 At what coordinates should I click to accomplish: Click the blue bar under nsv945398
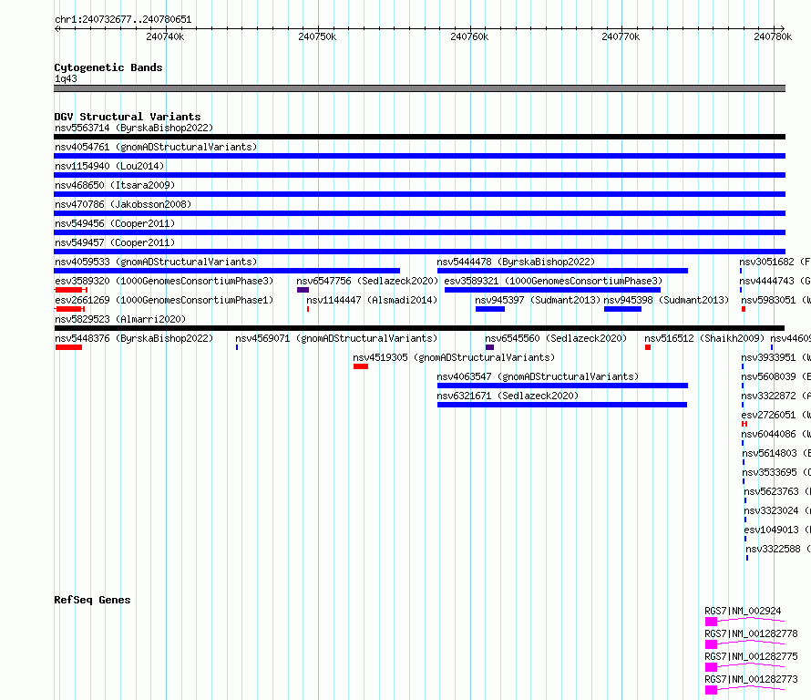[x=622, y=309]
